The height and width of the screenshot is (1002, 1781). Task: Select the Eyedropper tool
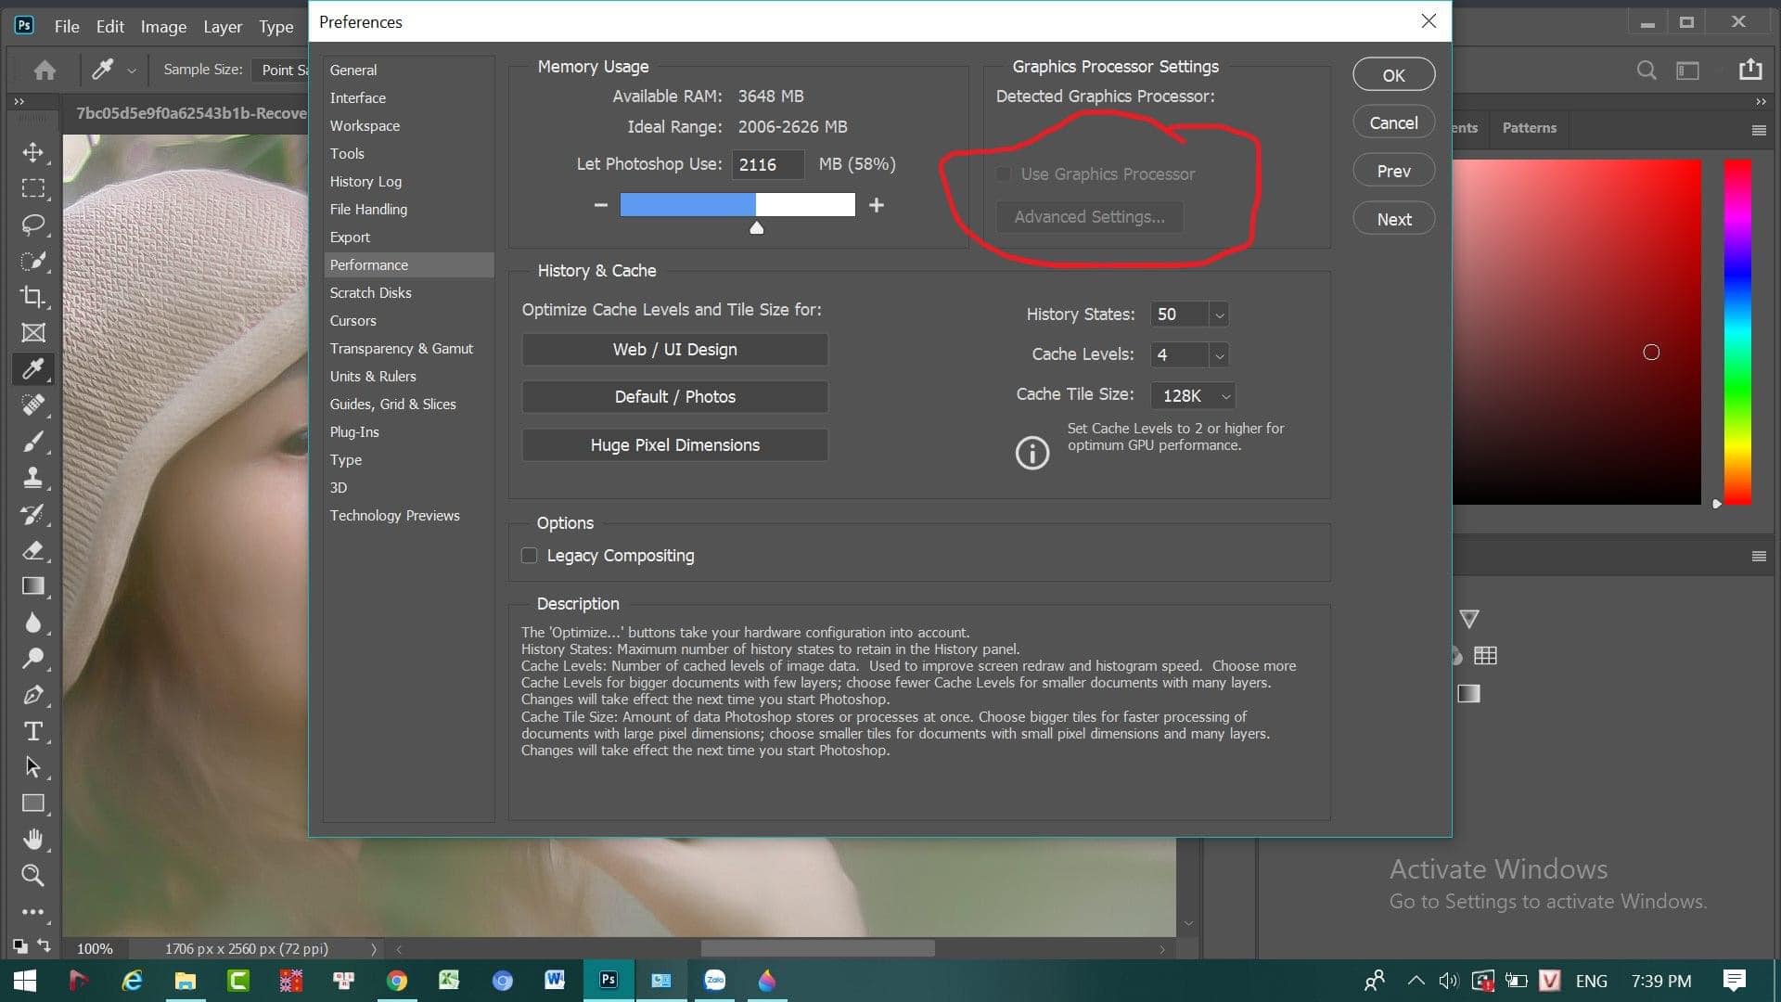coord(33,367)
